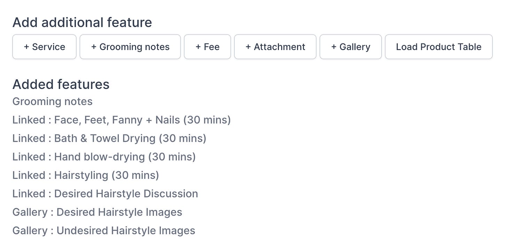Click the + Gallery button

click(350, 47)
